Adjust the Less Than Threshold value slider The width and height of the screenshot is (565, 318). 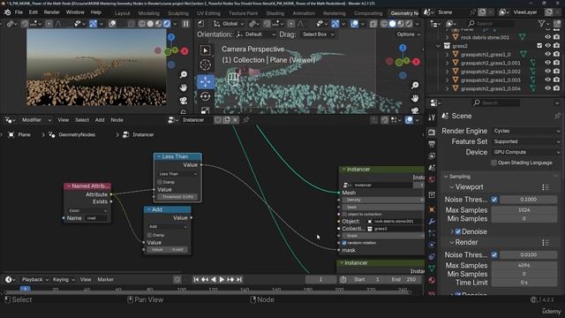click(x=178, y=197)
